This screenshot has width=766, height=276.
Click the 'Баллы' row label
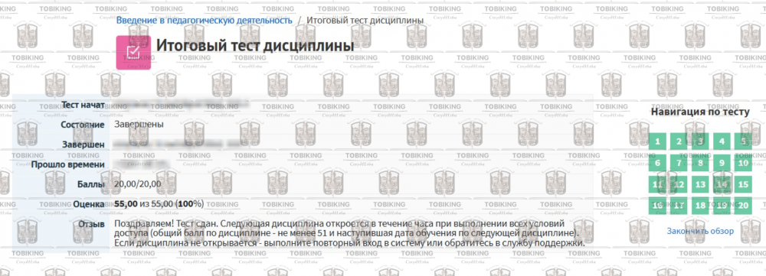(91, 184)
